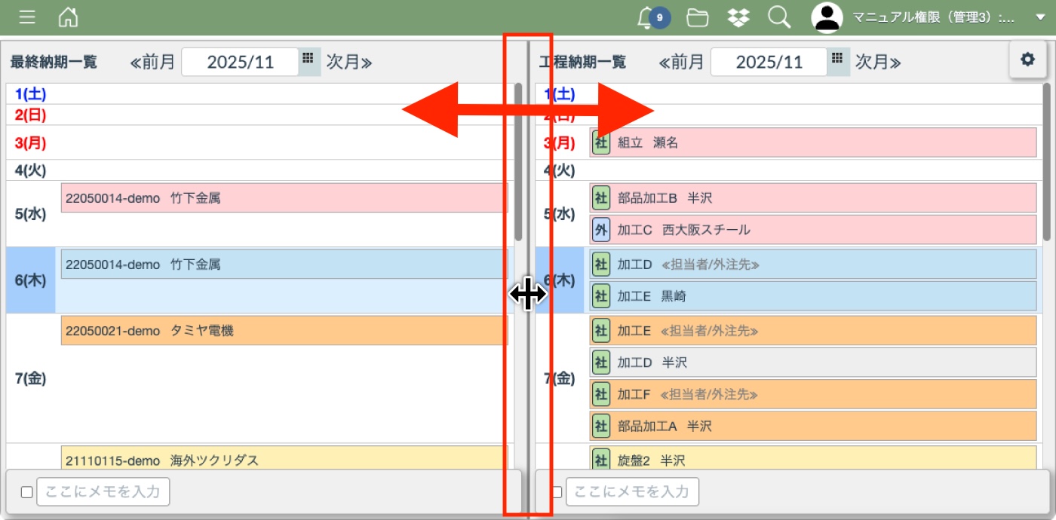Select the 加工C 西大阪スチール process entry

pyautogui.click(x=813, y=230)
